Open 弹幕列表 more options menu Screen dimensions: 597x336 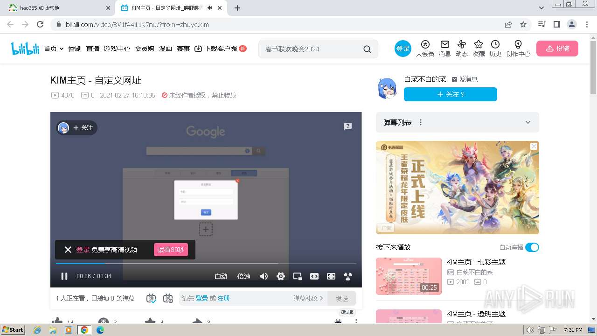click(x=421, y=122)
